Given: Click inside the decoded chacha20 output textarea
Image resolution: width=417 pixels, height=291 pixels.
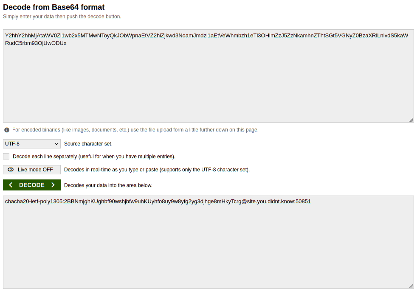Looking at the screenshot, I should click(208, 246).
